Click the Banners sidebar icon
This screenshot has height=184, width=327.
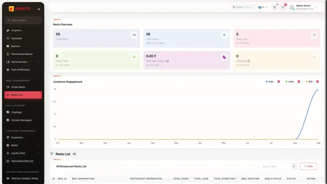(8, 46)
